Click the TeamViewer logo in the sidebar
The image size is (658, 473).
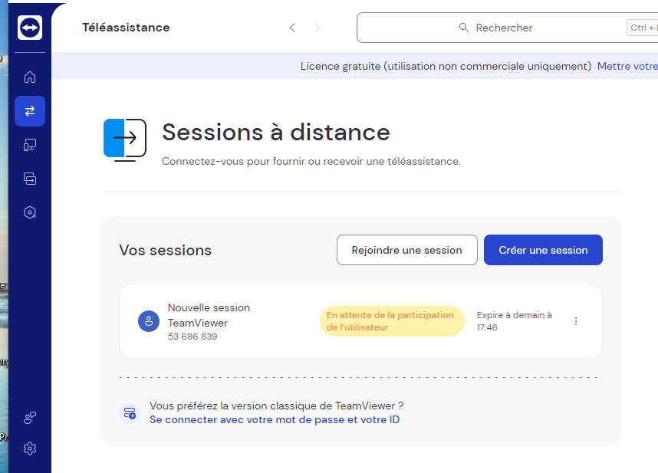pyautogui.click(x=30, y=28)
